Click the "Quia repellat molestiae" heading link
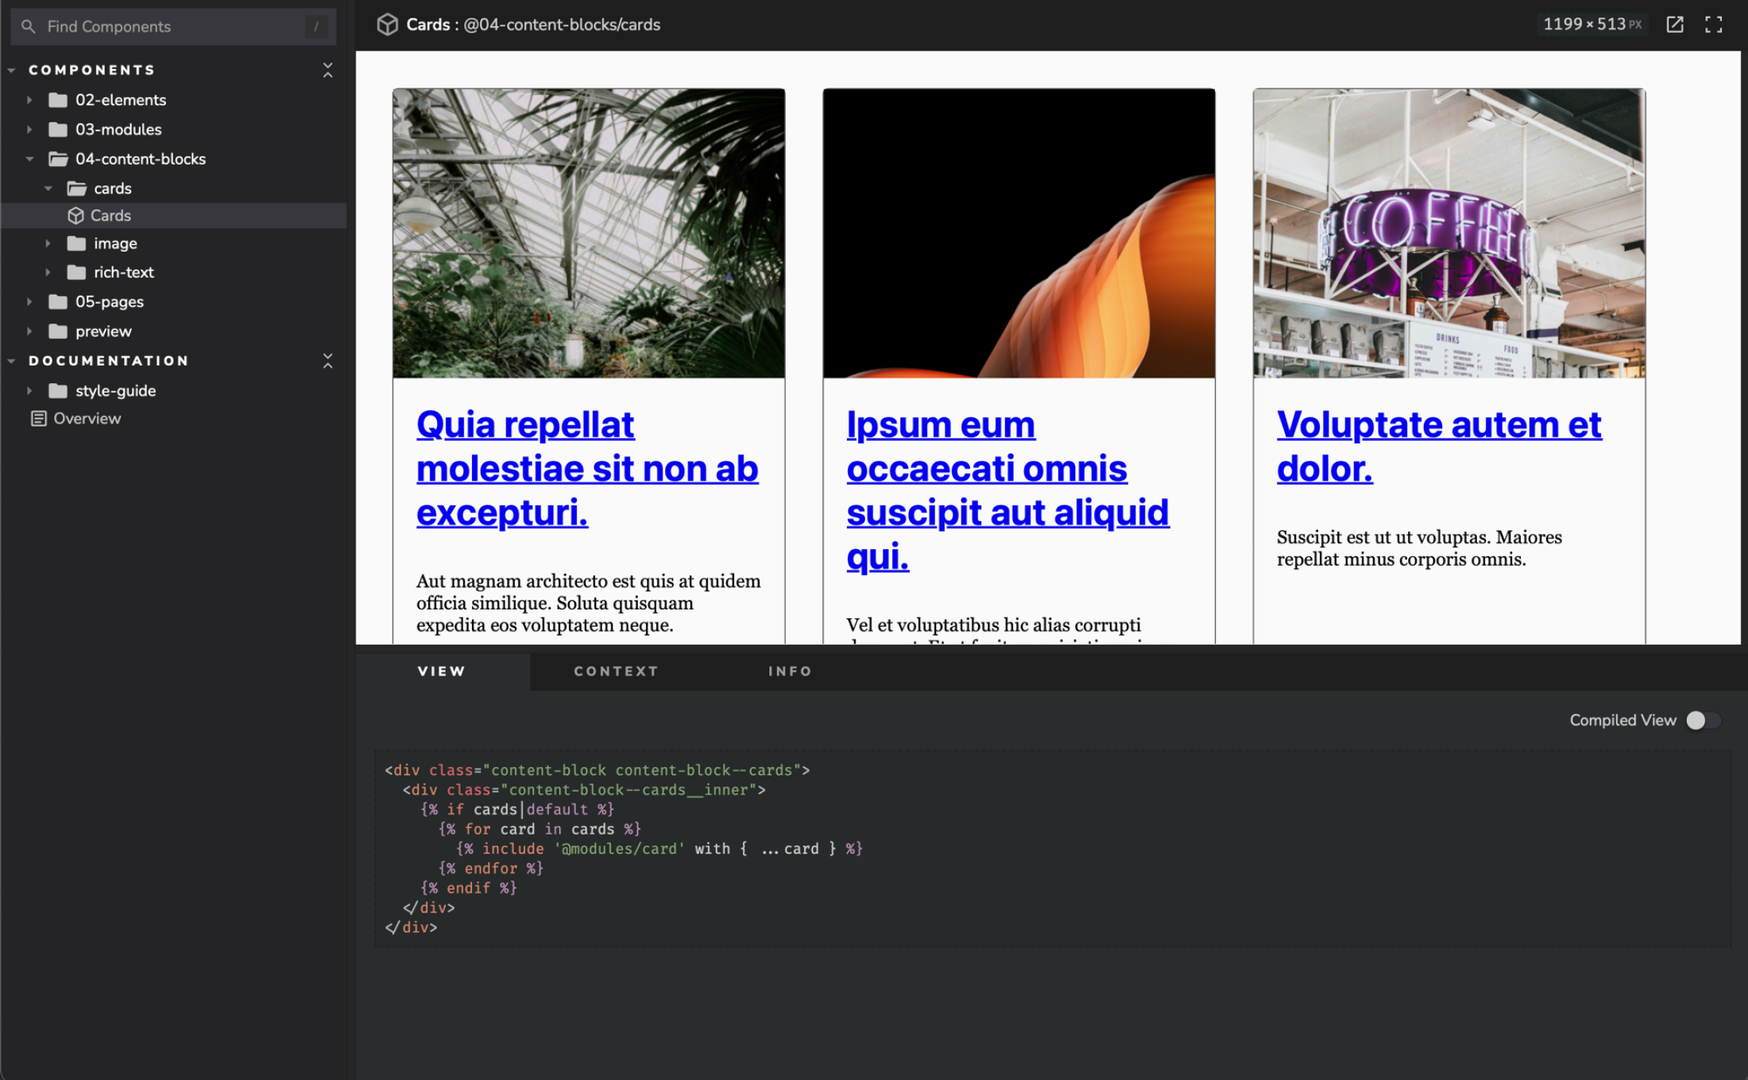 click(x=587, y=468)
